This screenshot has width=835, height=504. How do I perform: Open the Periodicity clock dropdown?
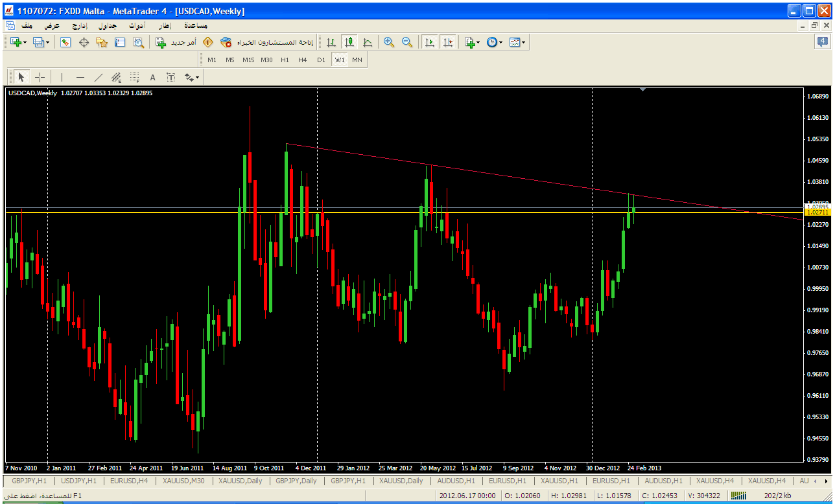[495, 42]
